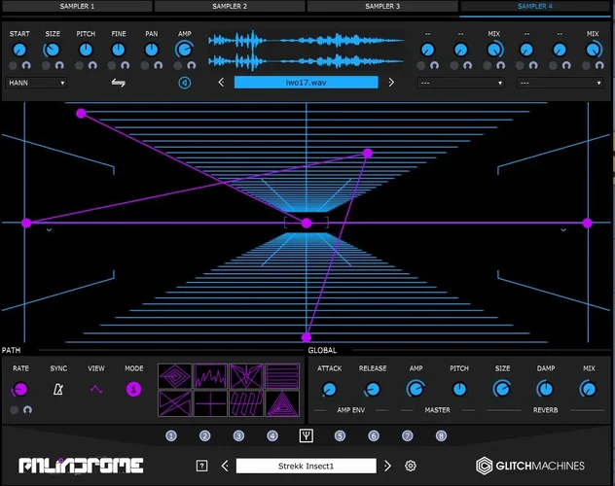This screenshot has width=615, height=486.
Task: Toggle modulation dot under path RATE knob
Action: (15, 410)
